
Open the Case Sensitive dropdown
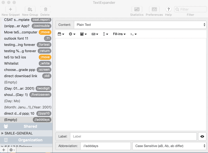pos(169,146)
